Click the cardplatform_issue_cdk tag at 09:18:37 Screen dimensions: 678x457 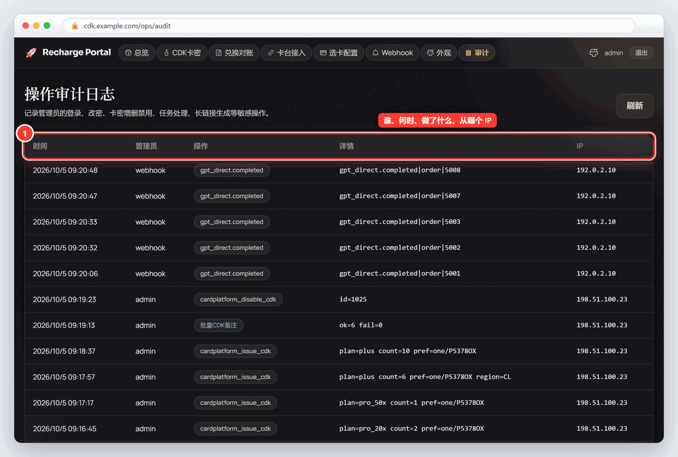235,351
